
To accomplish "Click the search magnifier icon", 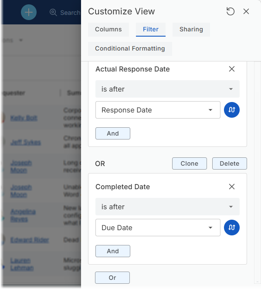I will [x=53, y=12].
